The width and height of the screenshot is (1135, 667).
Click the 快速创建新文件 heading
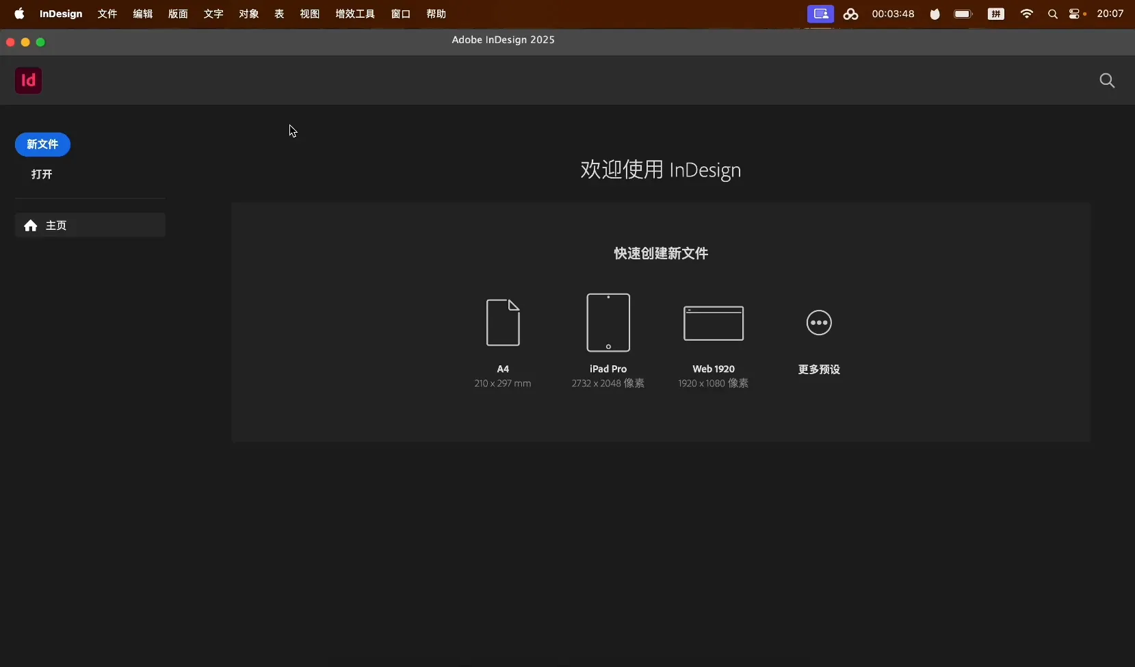click(661, 253)
